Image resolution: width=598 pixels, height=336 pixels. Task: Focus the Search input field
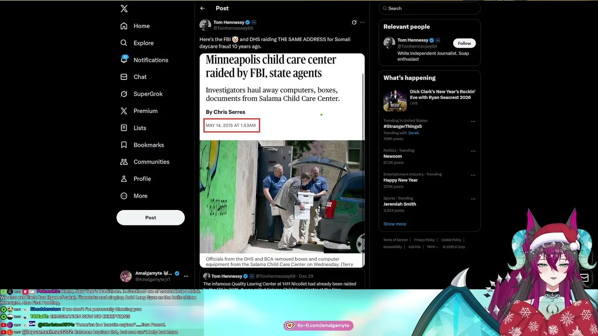tap(429, 8)
